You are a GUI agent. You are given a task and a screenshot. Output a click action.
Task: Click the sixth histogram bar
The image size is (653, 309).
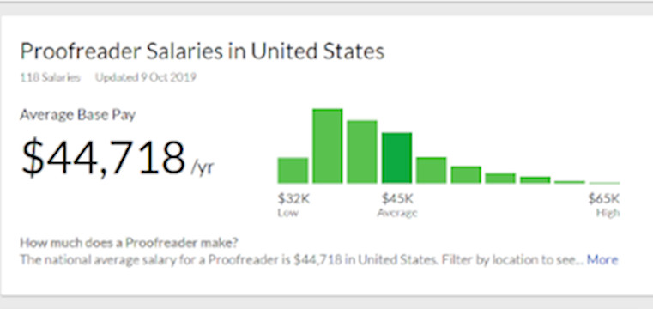point(466,174)
